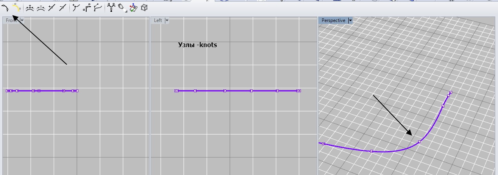Choose the Insert knot tool
This screenshot has width=498, height=175.
click(x=51, y=7)
